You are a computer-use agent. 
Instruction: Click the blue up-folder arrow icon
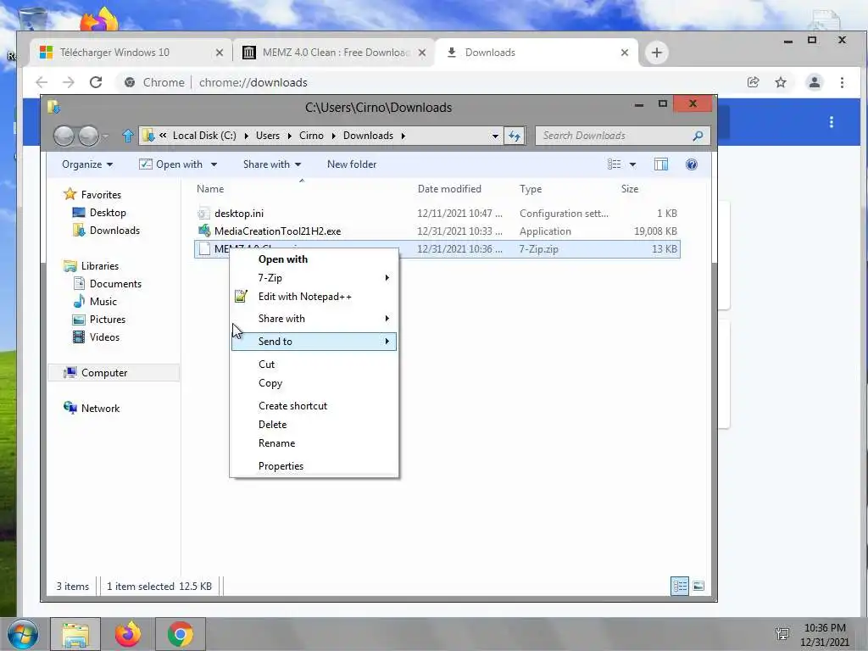point(128,136)
